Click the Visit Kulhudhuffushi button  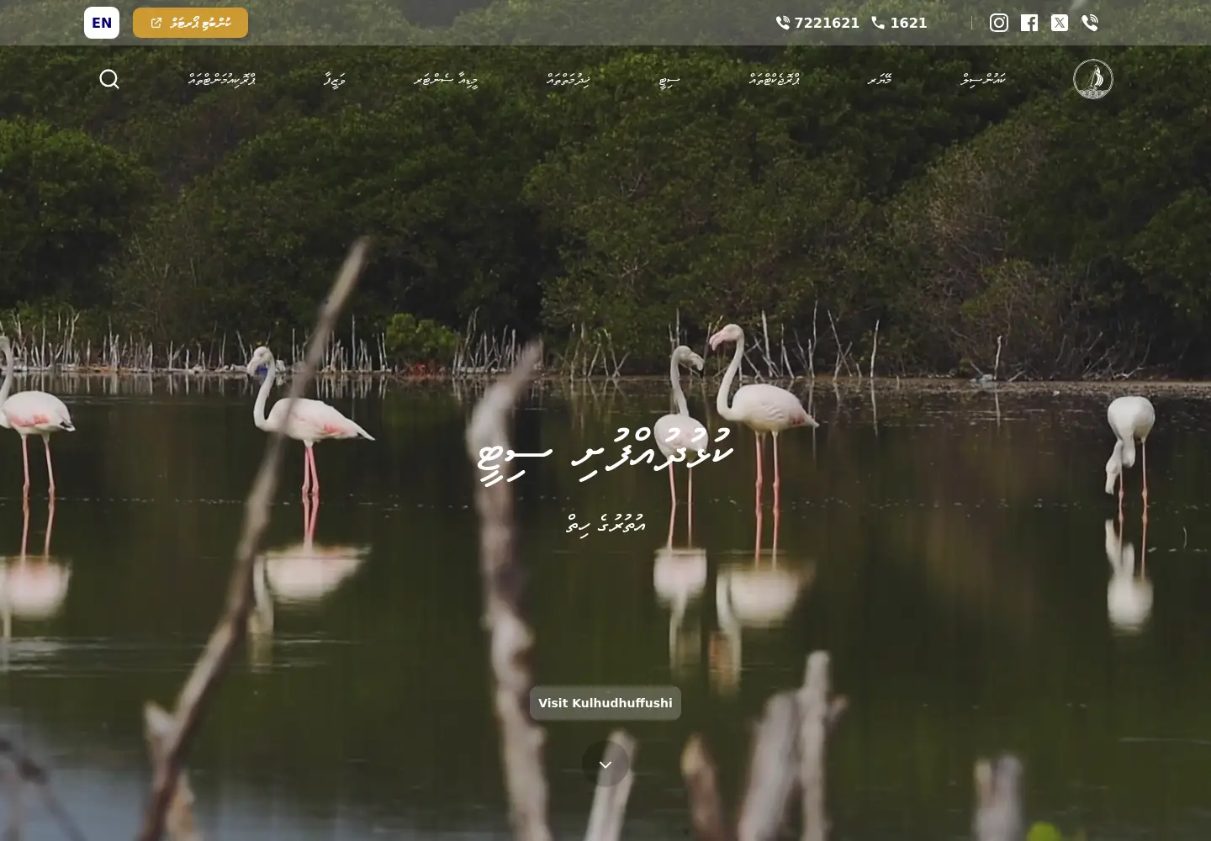point(605,703)
